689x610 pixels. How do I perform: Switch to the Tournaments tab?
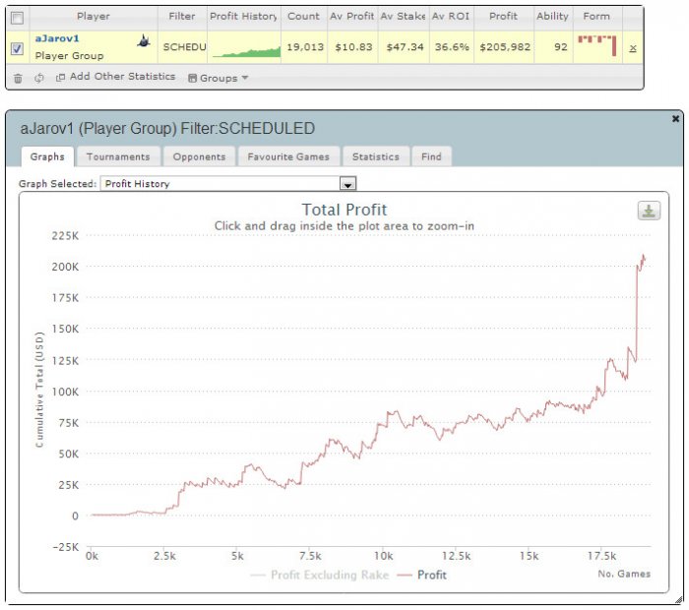[118, 156]
